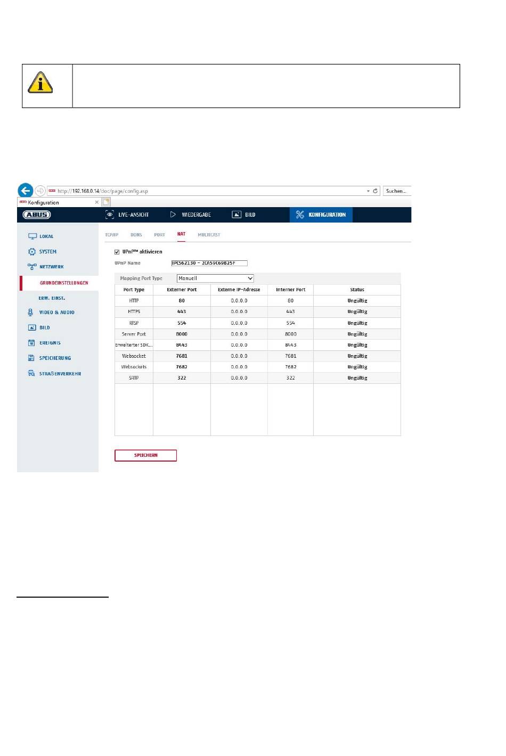Toggle the UPnP aktivieren checkbox
Image resolution: width=506 pixels, height=756 pixels.
(x=117, y=252)
